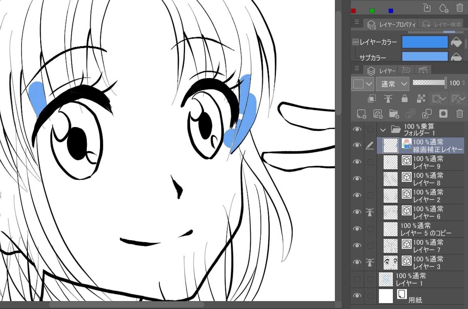Viewport: 468px width, 309px height.
Task: Click the import page icon at top
Action: pyautogui.click(x=427, y=8)
